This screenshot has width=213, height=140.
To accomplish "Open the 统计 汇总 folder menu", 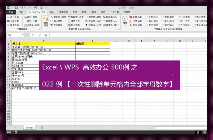I will pos(184,21).
